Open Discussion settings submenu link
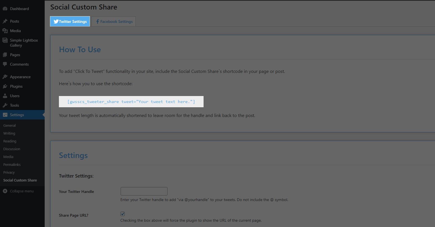 (12, 149)
